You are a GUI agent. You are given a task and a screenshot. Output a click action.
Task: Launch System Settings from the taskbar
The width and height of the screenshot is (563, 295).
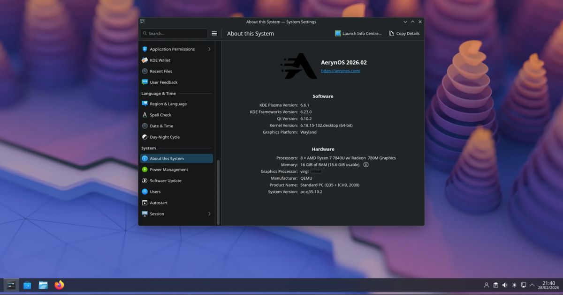click(11, 285)
